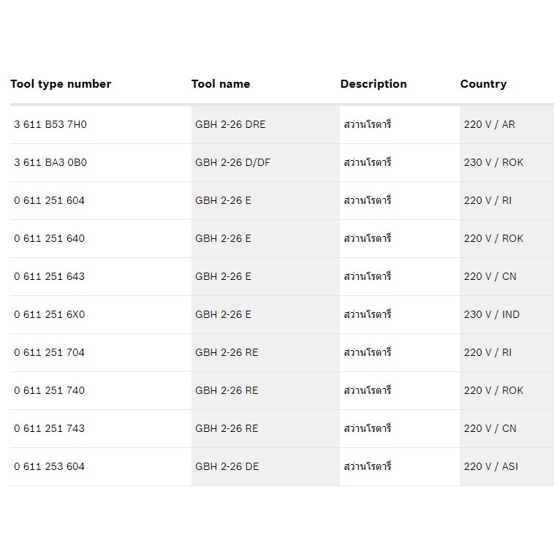Click the Description column header
This screenshot has height=554, width=554.
coord(373,84)
